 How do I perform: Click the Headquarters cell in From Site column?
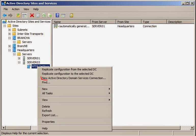[x=126, y=26]
